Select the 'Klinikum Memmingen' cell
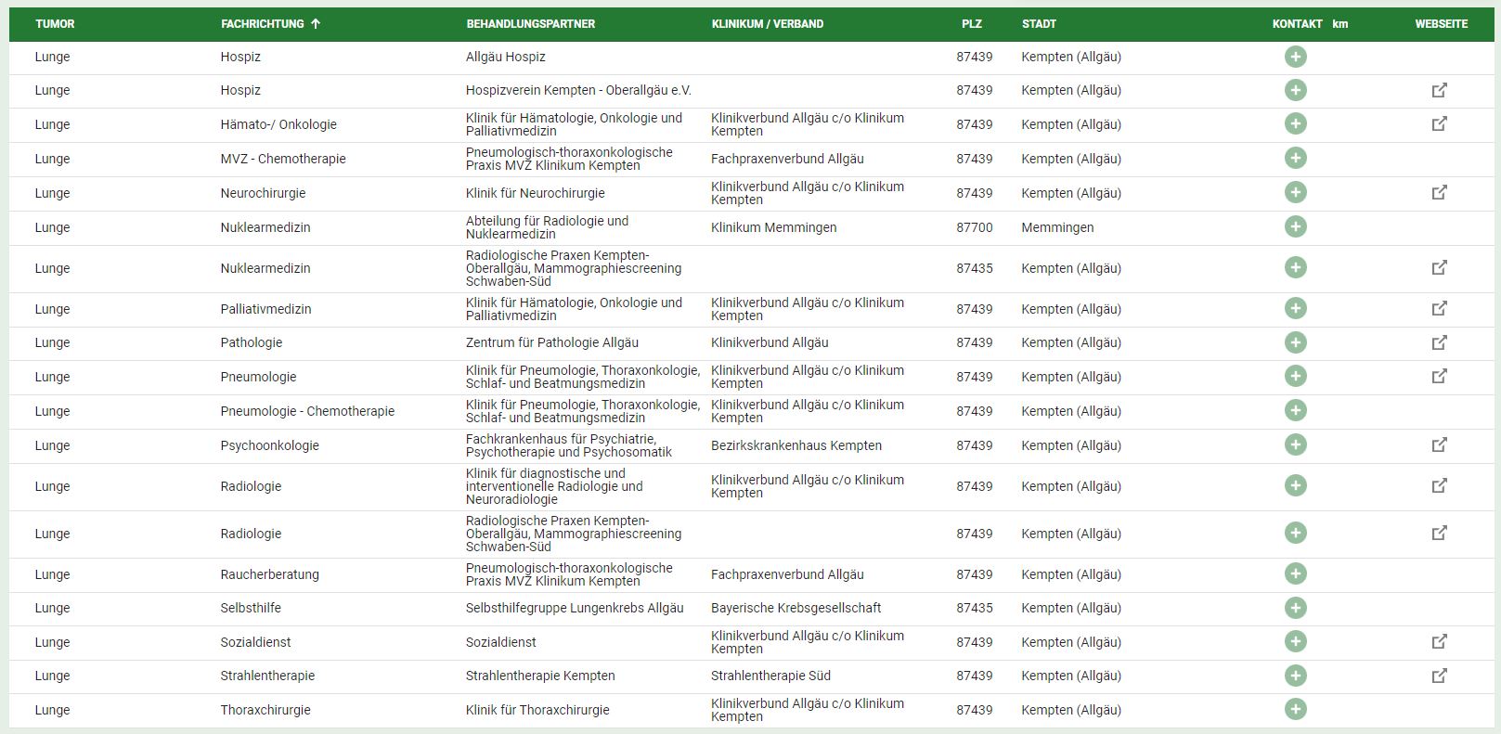Screen dimensions: 1501x734 click(x=773, y=227)
